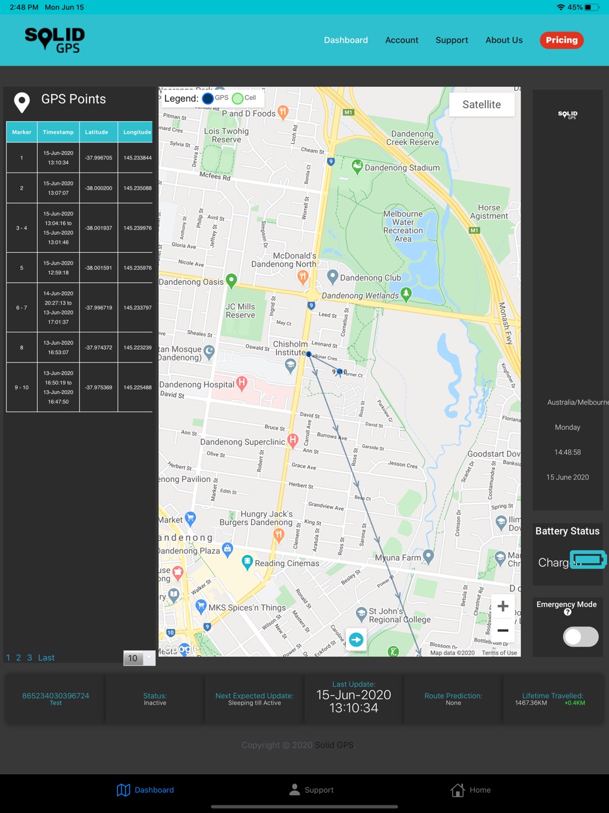The width and height of the screenshot is (609, 813).
Task: Zoom in on the map
Action: [503, 607]
